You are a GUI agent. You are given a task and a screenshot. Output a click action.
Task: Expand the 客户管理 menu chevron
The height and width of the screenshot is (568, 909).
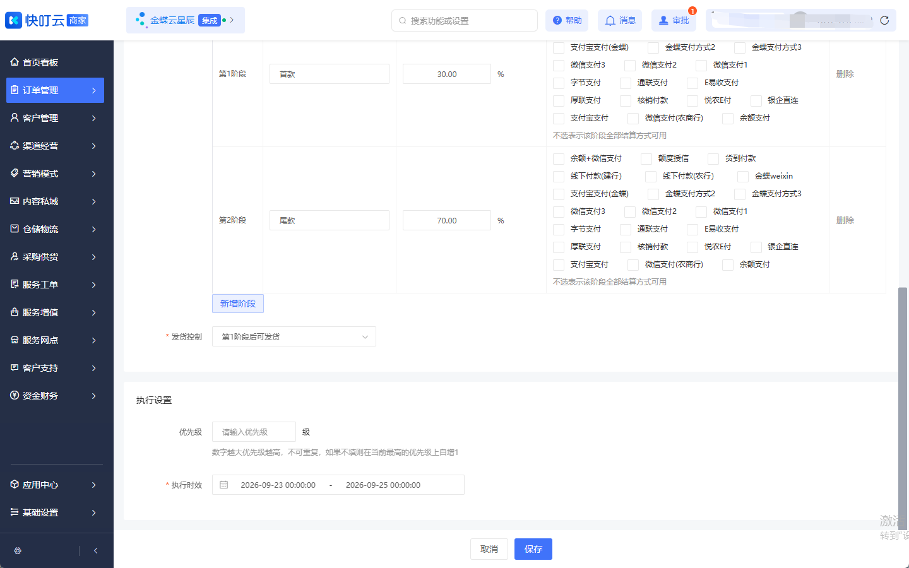[94, 118]
